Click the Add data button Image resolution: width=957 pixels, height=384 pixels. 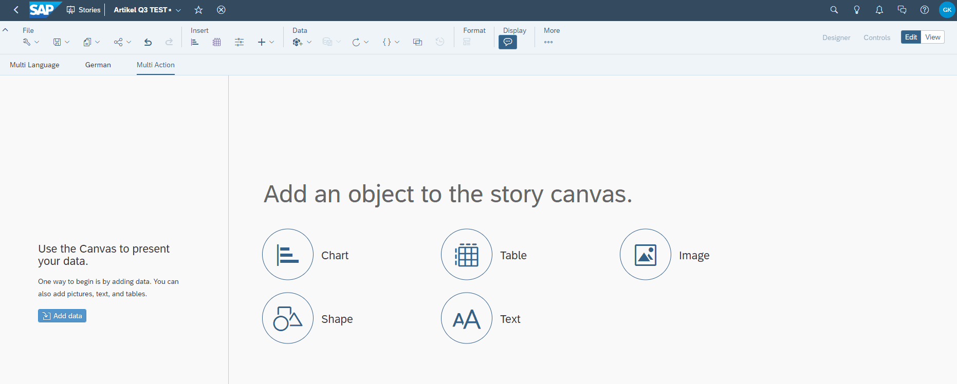[x=62, y=316]
